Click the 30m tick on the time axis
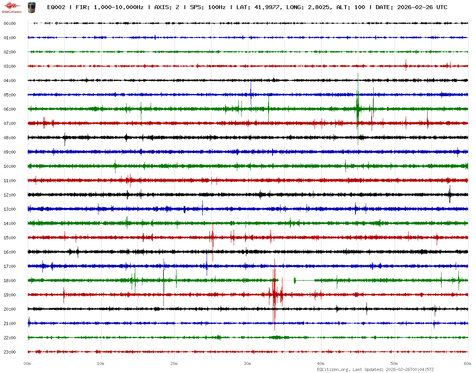The width and height of the screenshot is (476, 373). [x=248, y=363]
